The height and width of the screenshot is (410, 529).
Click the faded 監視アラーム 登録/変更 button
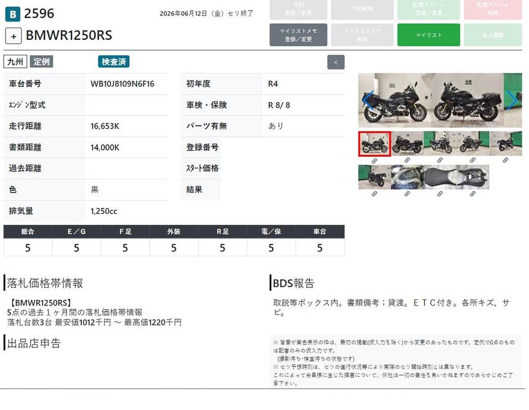[429, 9]
